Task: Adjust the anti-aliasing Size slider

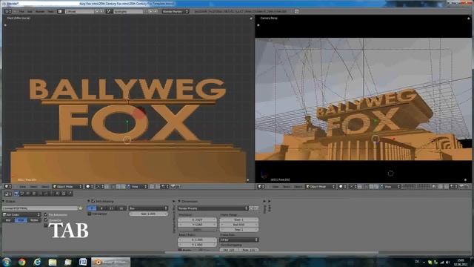Action: pyautogui.click(x=148, y=214)
